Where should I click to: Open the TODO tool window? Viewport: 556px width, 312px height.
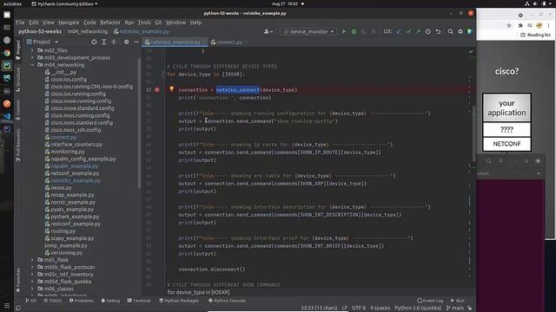tap(53, 301)
